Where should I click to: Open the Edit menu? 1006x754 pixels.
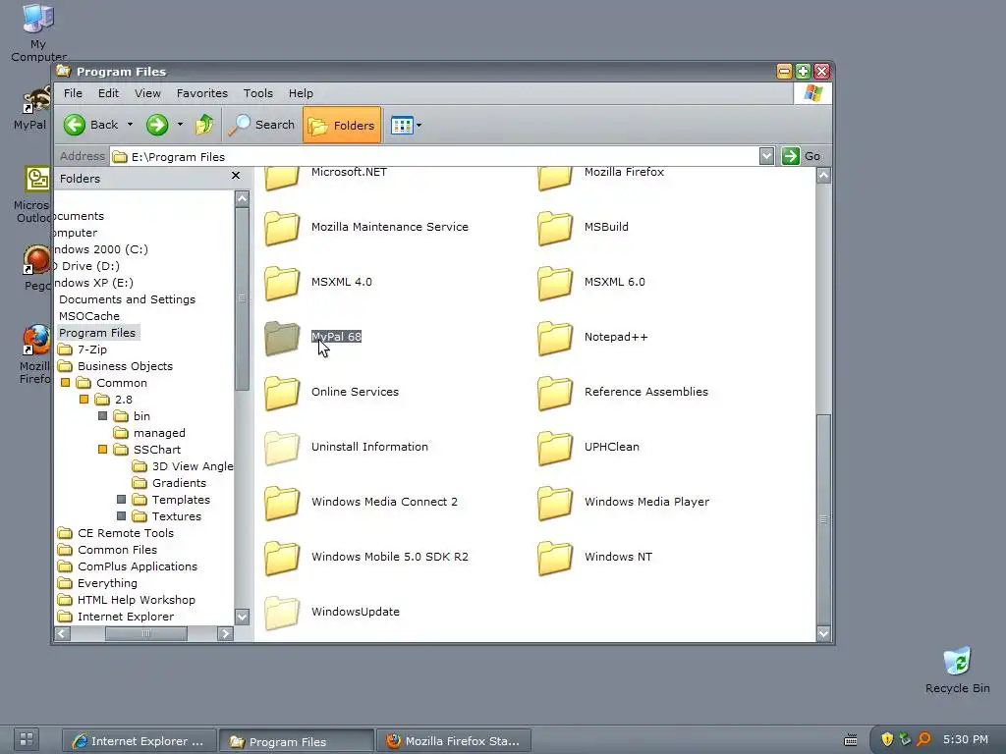108,93
